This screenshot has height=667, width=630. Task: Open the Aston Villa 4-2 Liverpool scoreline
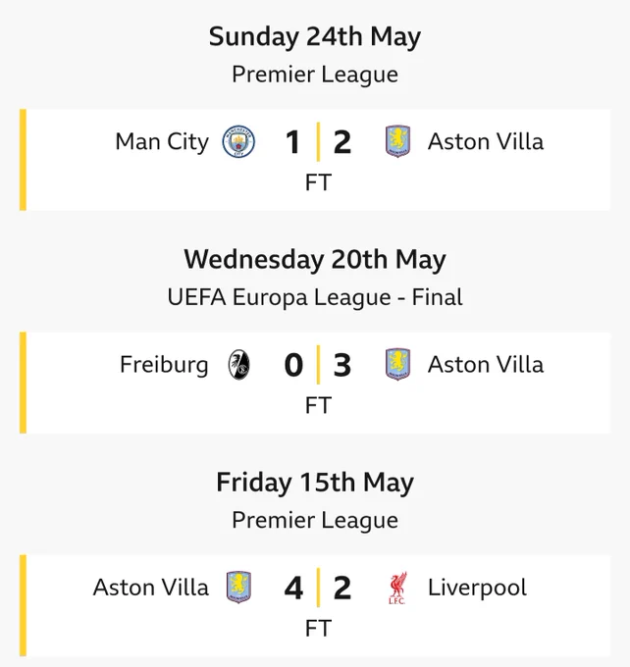[318, 588]
